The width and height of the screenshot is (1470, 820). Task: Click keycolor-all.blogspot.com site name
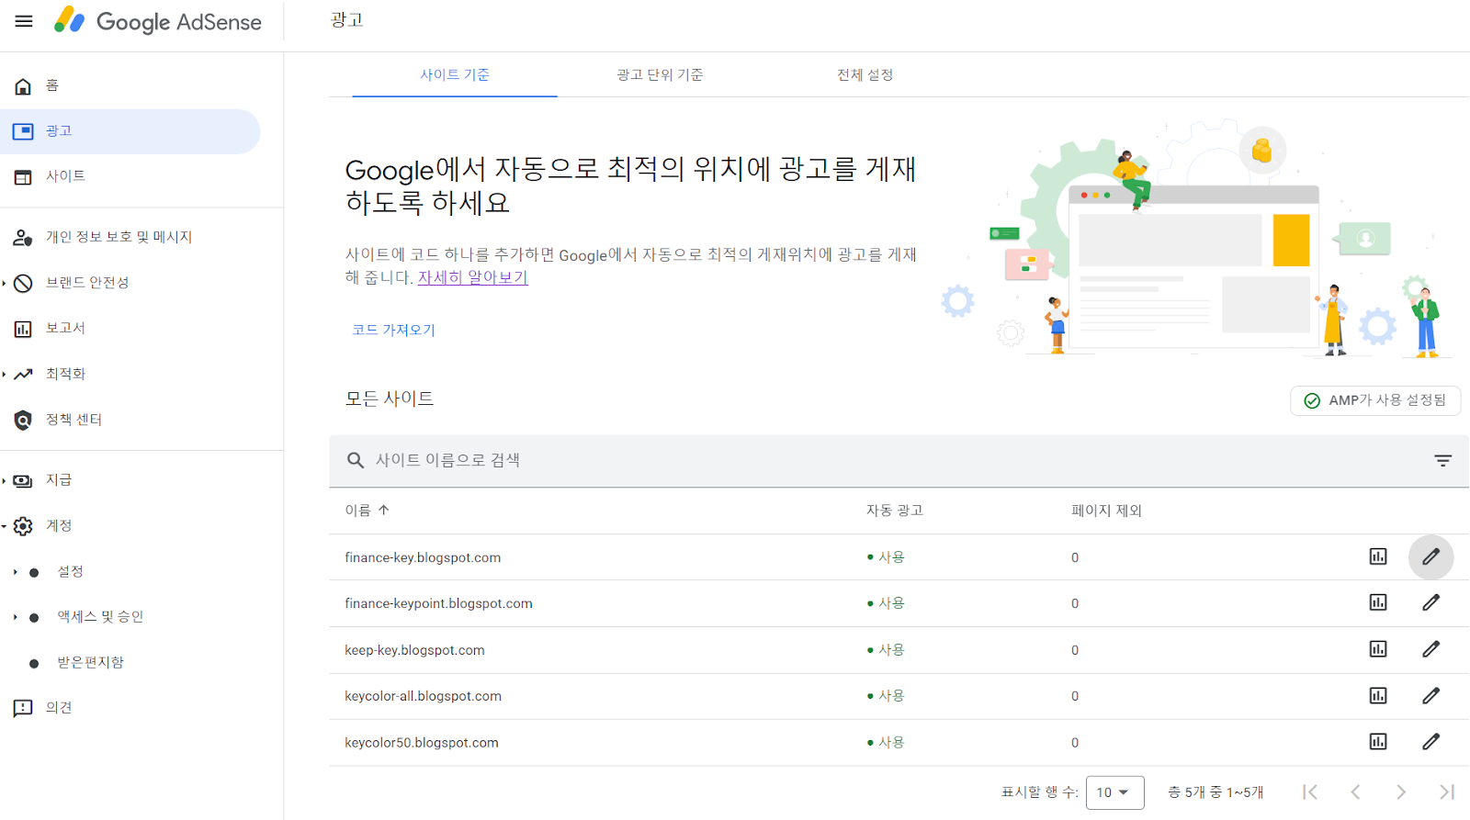tap(423, 696)
